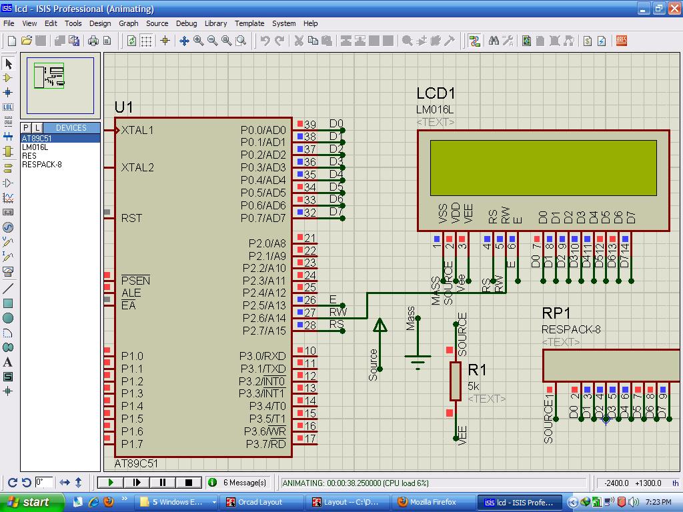The width and height of the screenshot is (683, 512).
Task: Click the Bill of Materials icon
Action: [588, 41]
